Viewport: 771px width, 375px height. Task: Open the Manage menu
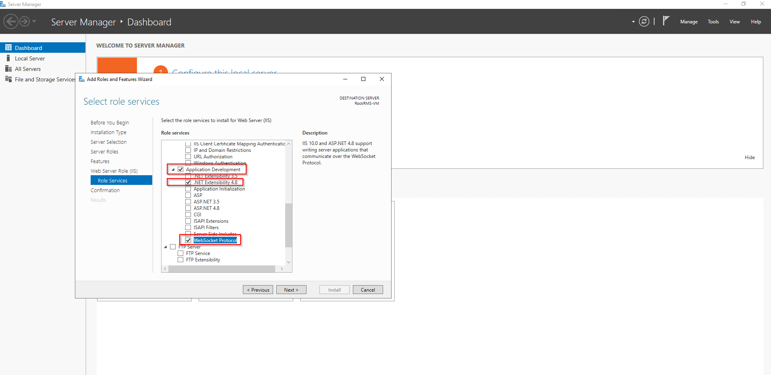click(x=688, y=22)
